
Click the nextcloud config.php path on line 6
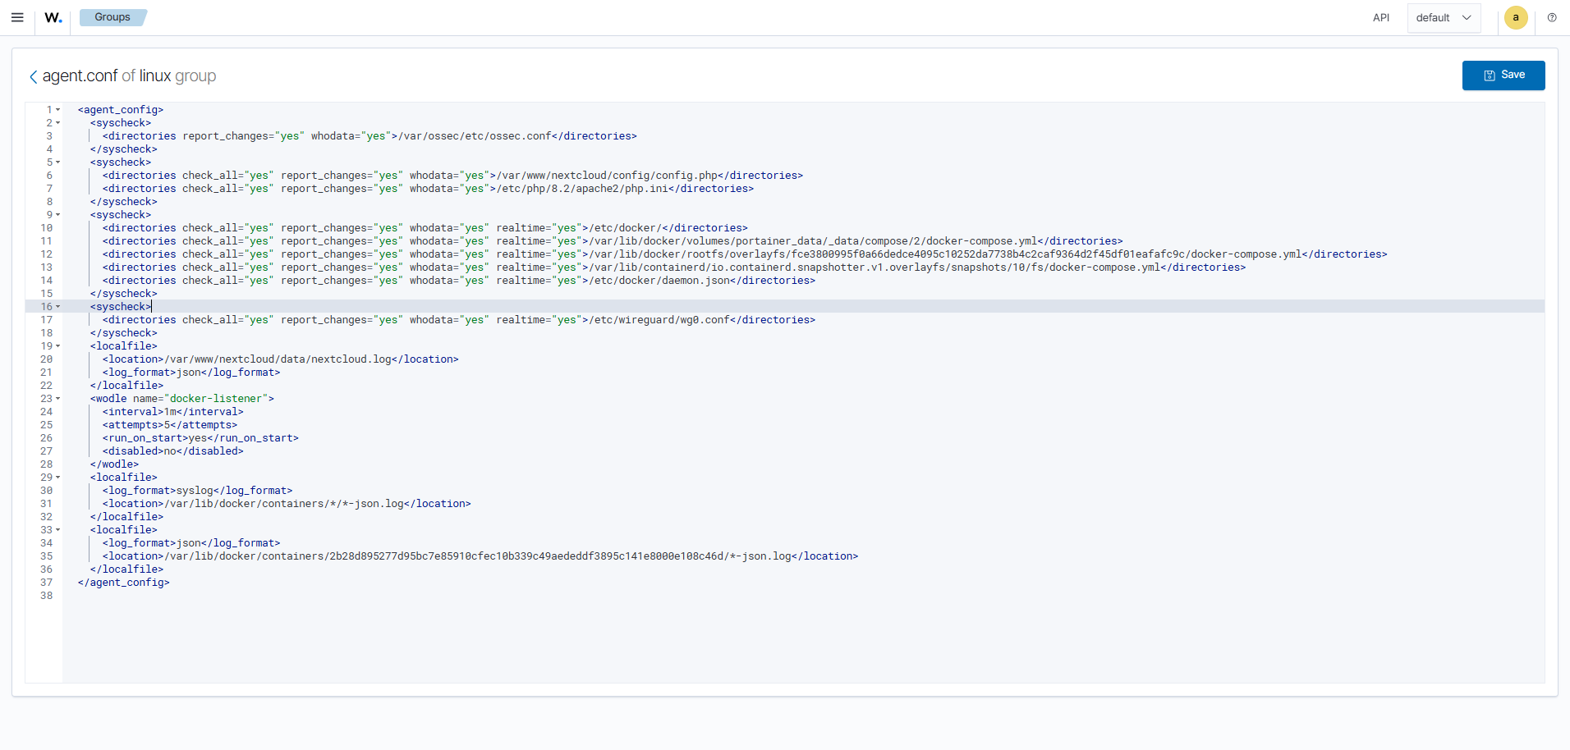[608, 176]
